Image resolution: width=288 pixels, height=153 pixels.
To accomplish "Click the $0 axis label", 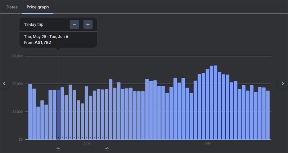I will (21, 140).
